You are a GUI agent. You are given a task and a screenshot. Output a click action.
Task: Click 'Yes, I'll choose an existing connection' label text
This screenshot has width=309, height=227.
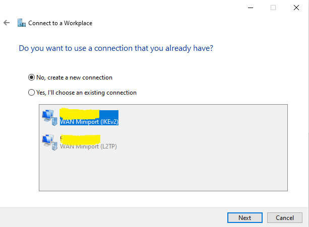[x=86, y=93]
